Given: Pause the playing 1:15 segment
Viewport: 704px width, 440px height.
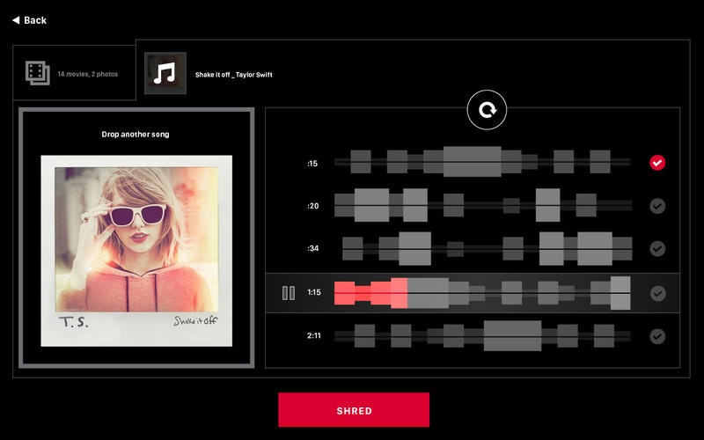Looking at the screenshot, I should (289, 293).
